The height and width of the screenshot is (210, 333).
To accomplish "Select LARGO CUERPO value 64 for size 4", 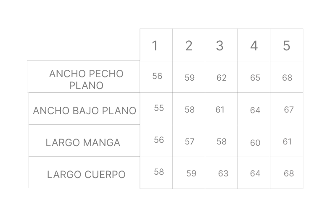I will pos(255,173).
